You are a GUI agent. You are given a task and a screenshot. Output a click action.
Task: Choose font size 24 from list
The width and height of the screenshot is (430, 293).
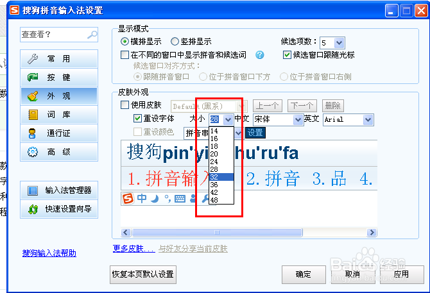tap(221, 162)
